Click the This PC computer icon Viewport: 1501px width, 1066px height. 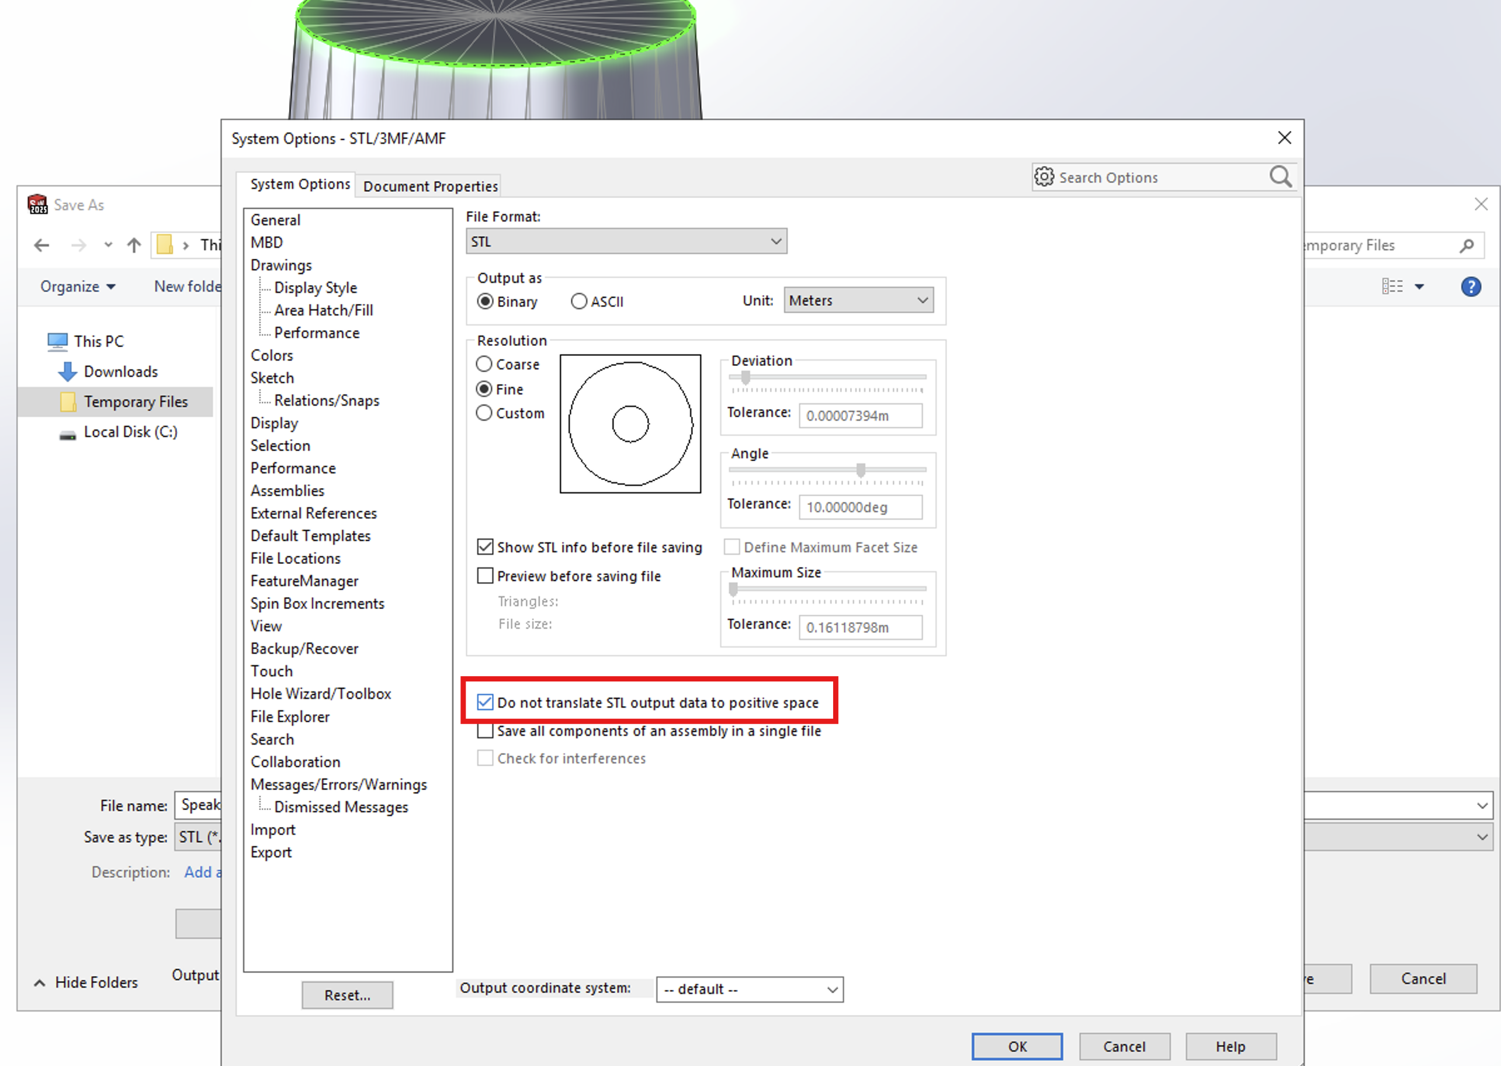[x=58, y=341]
